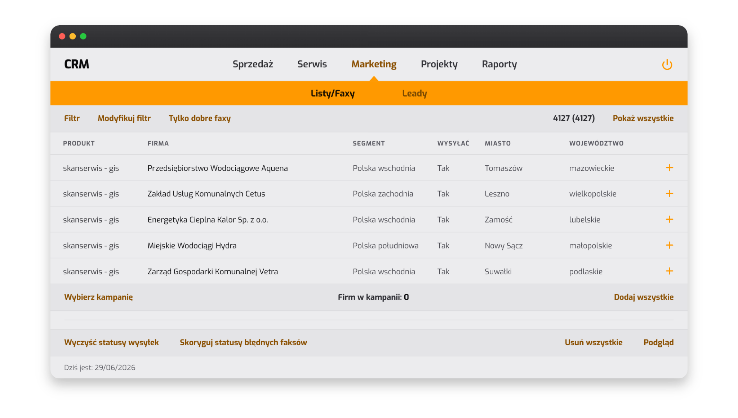Click the yellow minimize window dot
The width and height of the screenshot is (738, 418).
72,36
